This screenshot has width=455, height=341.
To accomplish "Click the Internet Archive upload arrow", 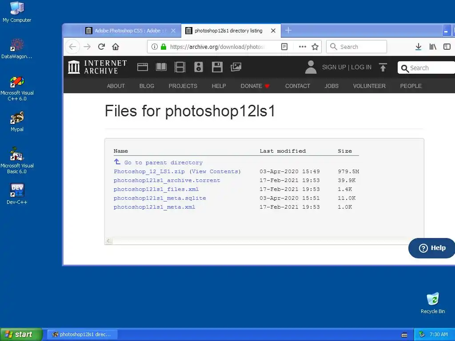I will click(x=383, y=67).
